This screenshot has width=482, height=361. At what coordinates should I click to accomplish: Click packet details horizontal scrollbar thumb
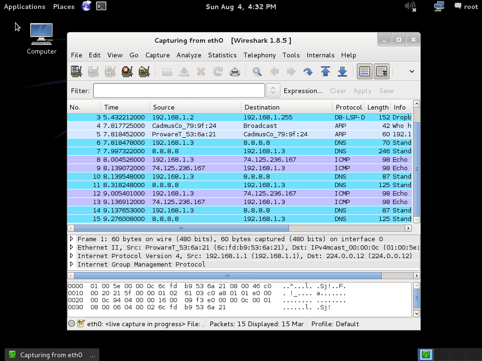pos(227,275)
